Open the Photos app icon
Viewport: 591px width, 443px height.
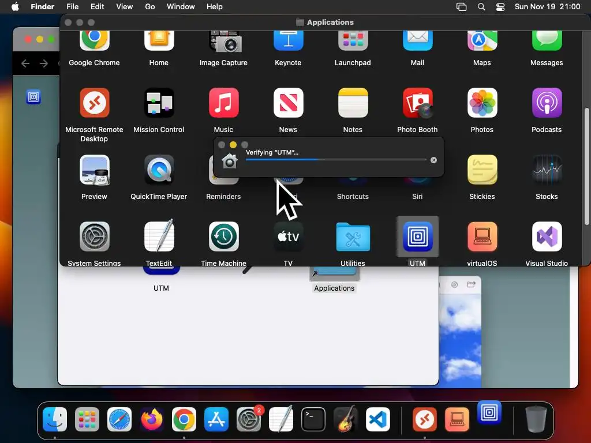tap(482, 103)
